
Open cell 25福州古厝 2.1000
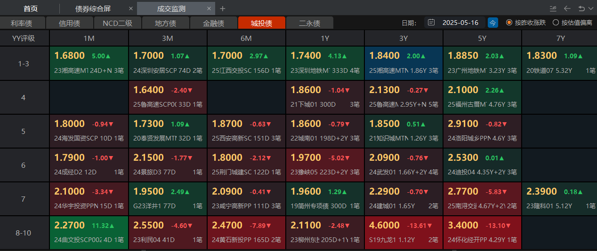pos(482,97)
